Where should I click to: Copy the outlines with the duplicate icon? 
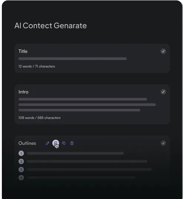pyautogui.click(x=64, y=143)
